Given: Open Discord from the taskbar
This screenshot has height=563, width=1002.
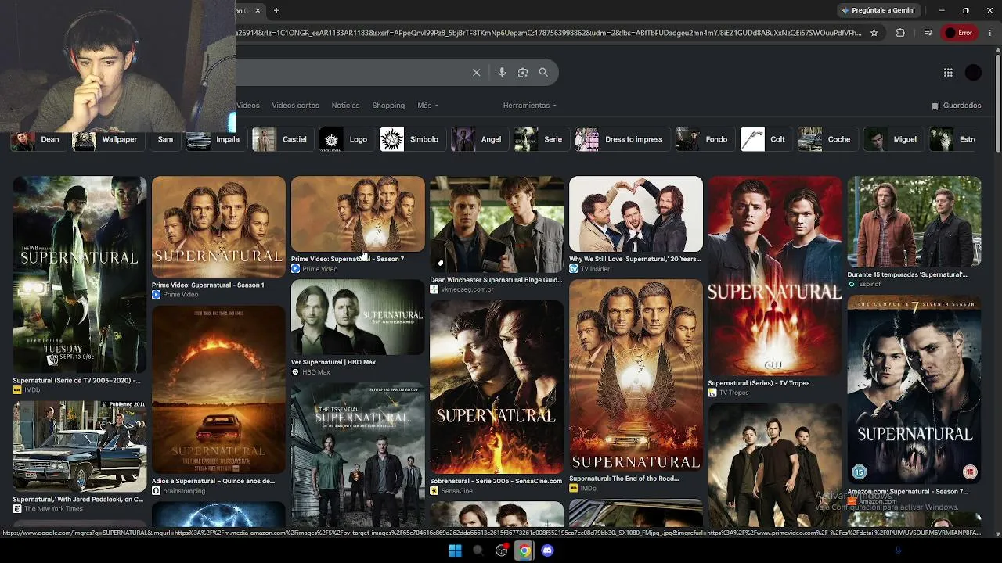Looking at the screenshot, I should click(547, 550).
